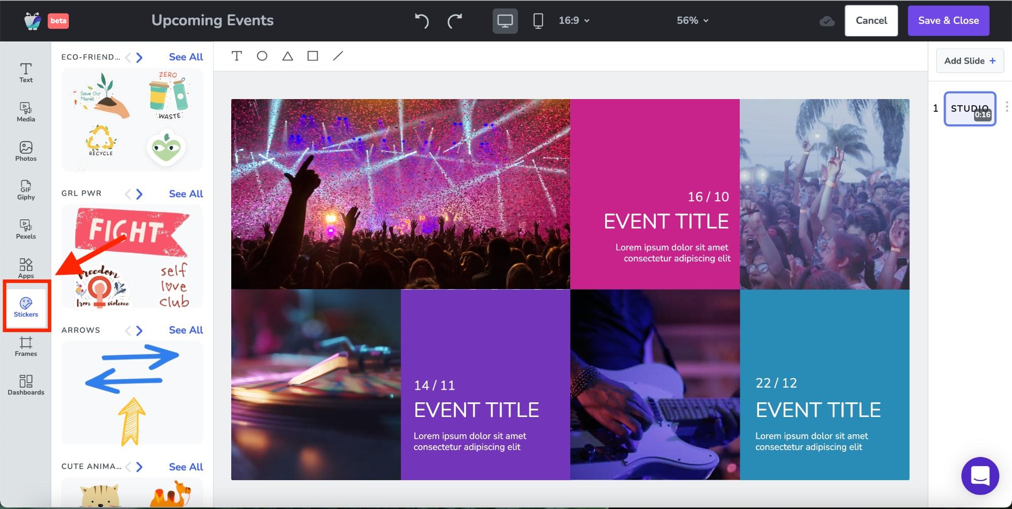The height and width of the screenshot is (509, 1012).
Task: Add the Save Our Planet sticker
Action: pos(102,96)
